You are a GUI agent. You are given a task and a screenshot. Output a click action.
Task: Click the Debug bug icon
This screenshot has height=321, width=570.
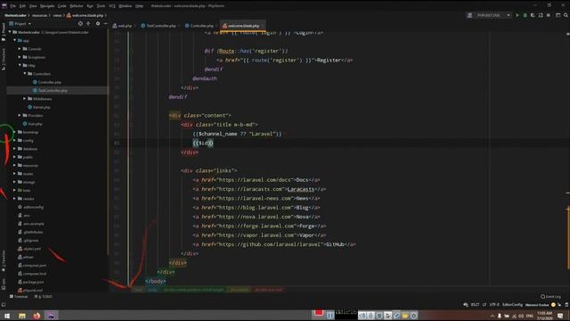pyautogui.click(x=525, y=15)
